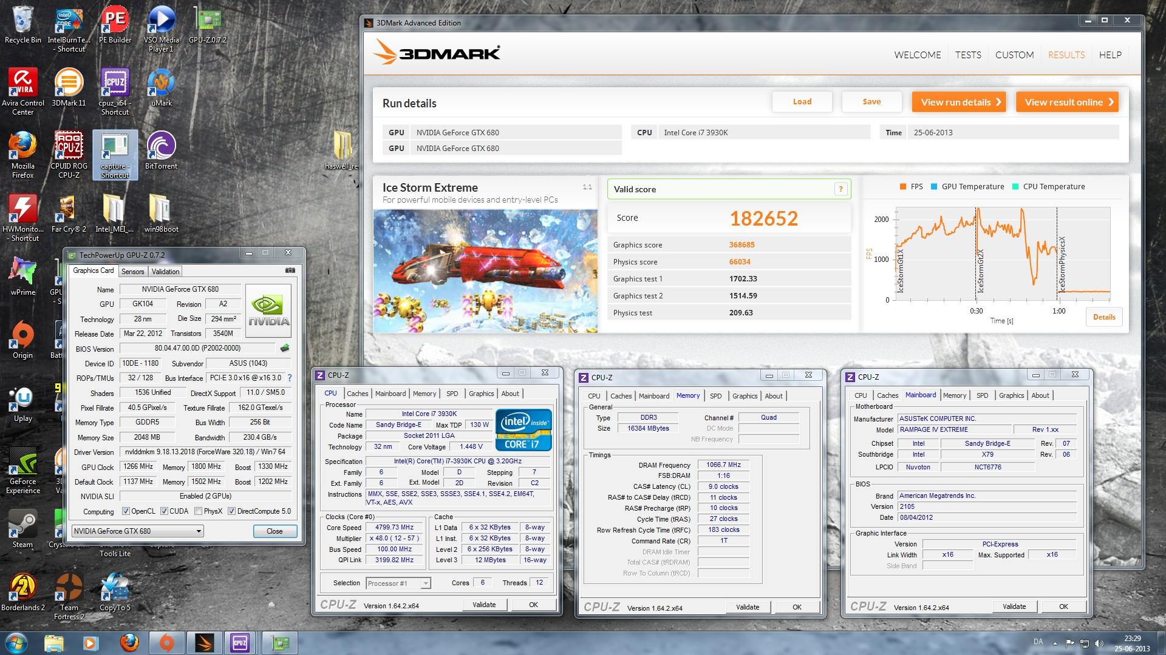Select capture shortcut desktop icon

coord(115,154)
